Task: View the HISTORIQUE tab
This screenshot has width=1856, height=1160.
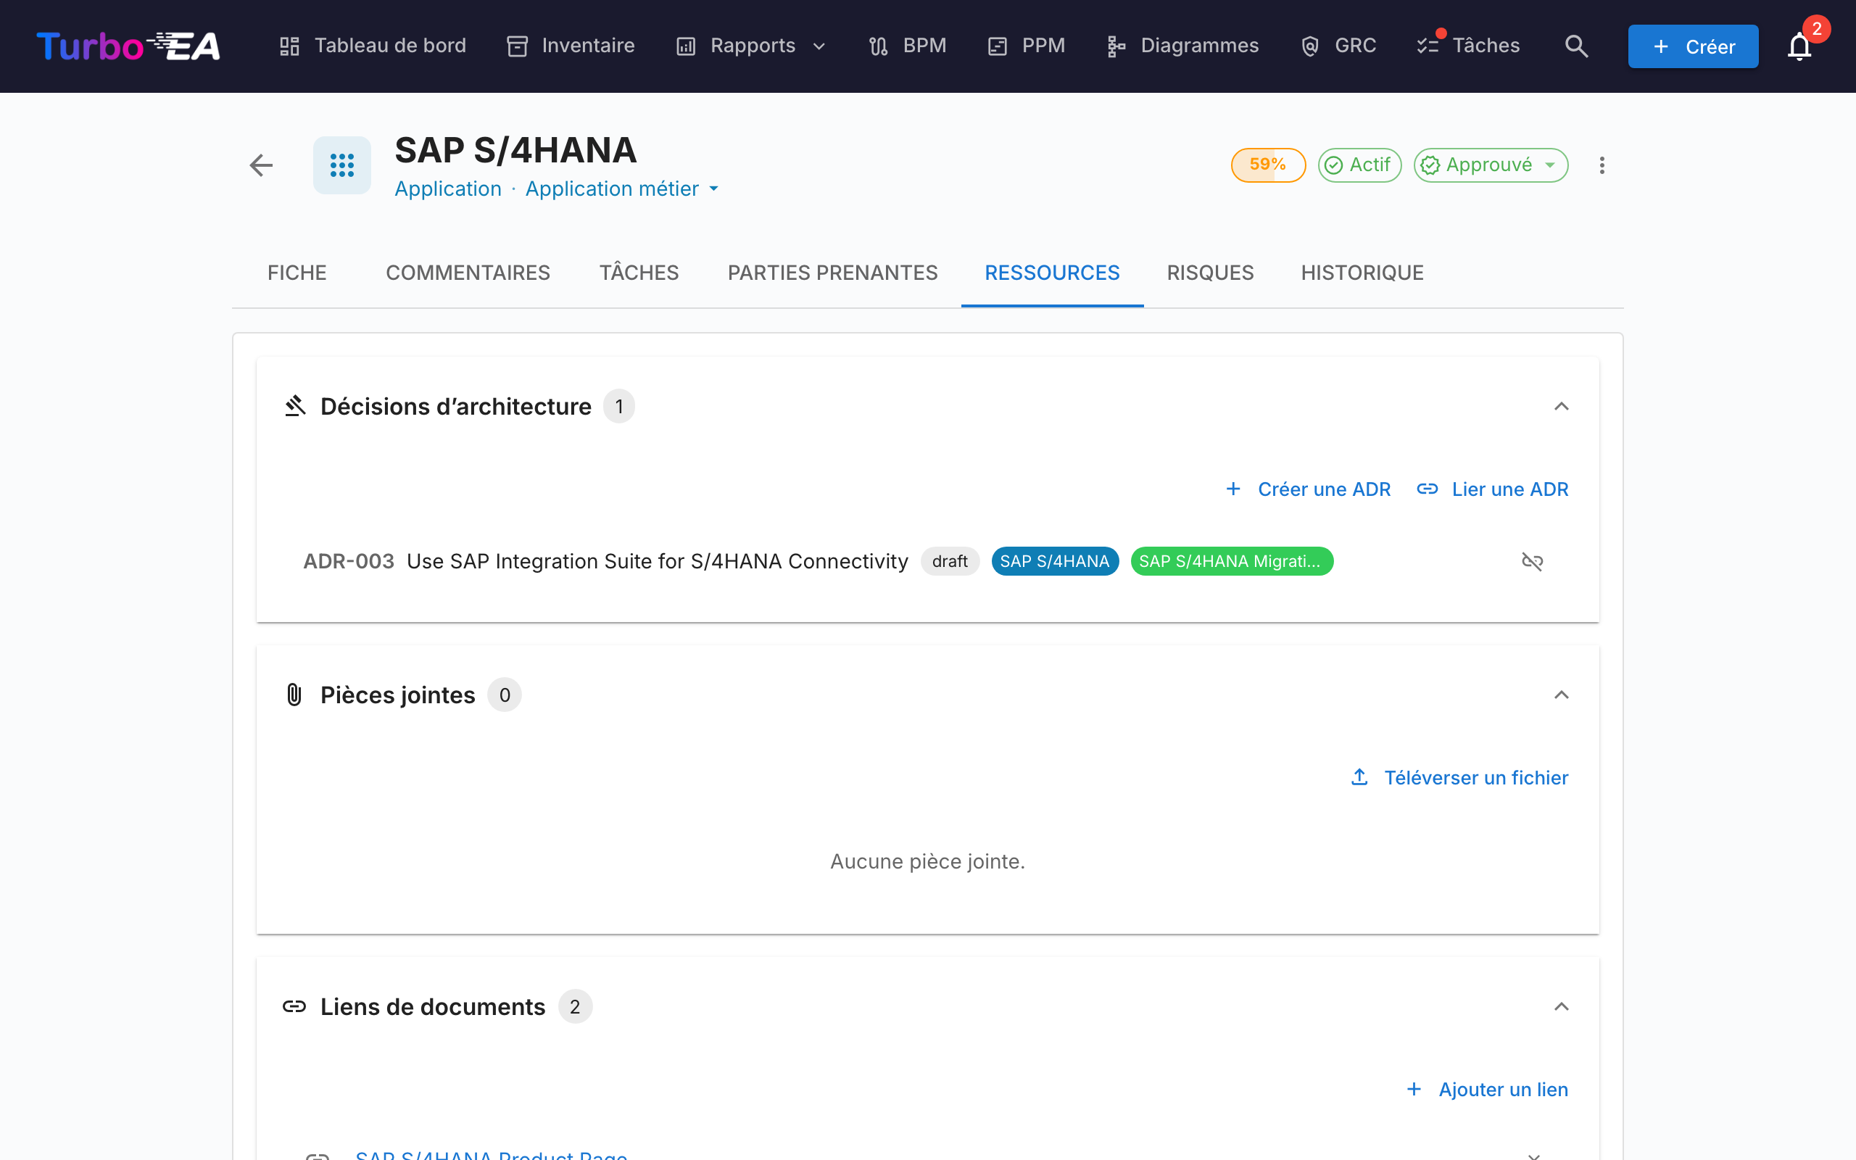Action: tap(1362, 273)
